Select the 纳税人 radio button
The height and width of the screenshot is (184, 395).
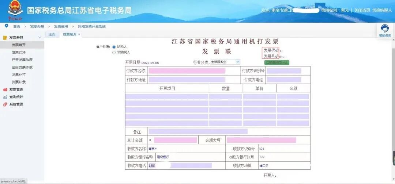[x=114, y=47]
